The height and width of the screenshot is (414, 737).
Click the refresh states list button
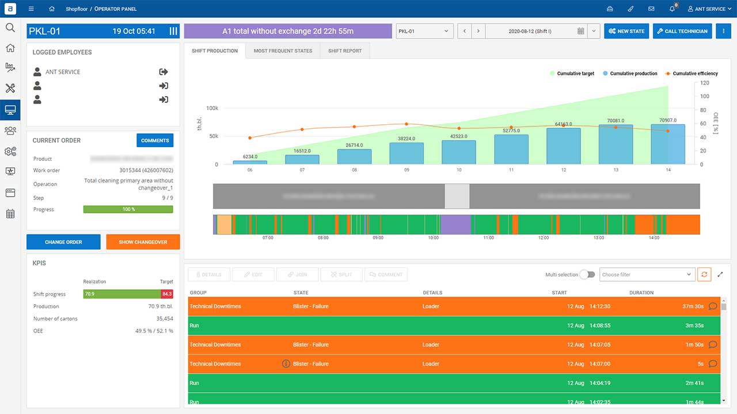coord(704,274)
